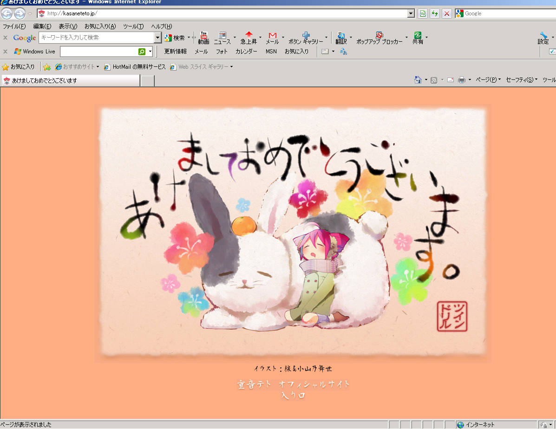This screenshot has width=556, height=429.
Task: Click the Windows Live お気に入り link
Action: 296,52
